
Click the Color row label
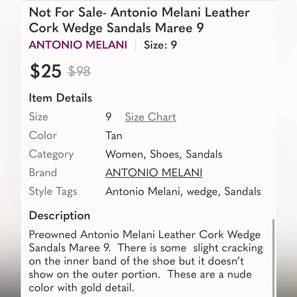click(43, 135)
